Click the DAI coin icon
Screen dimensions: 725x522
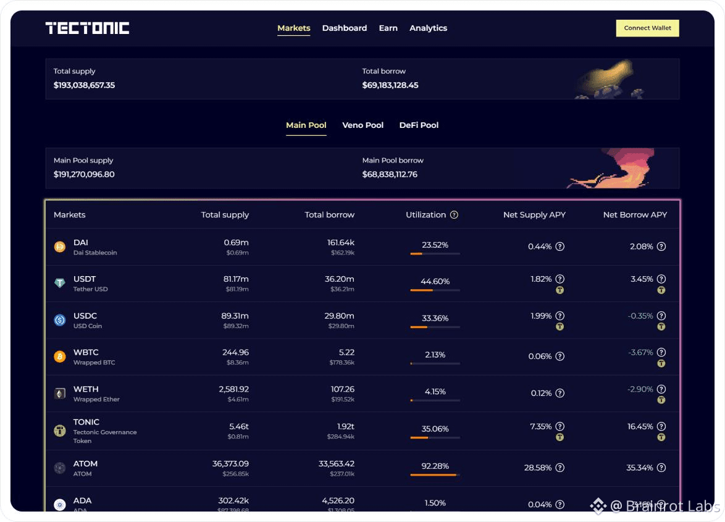60,247
